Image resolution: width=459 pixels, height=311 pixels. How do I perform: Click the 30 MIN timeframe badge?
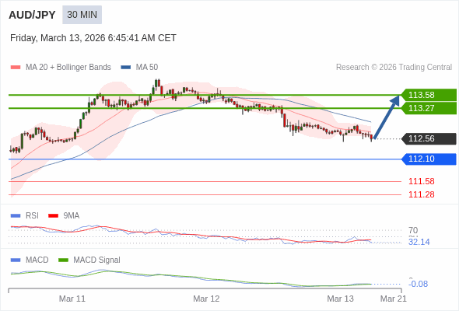tap(82, 15)
